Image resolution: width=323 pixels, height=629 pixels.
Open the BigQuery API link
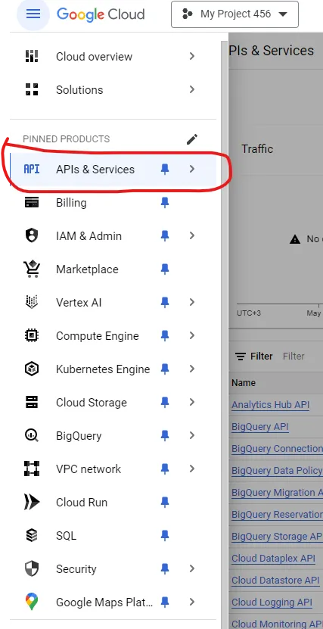point(260,427)
